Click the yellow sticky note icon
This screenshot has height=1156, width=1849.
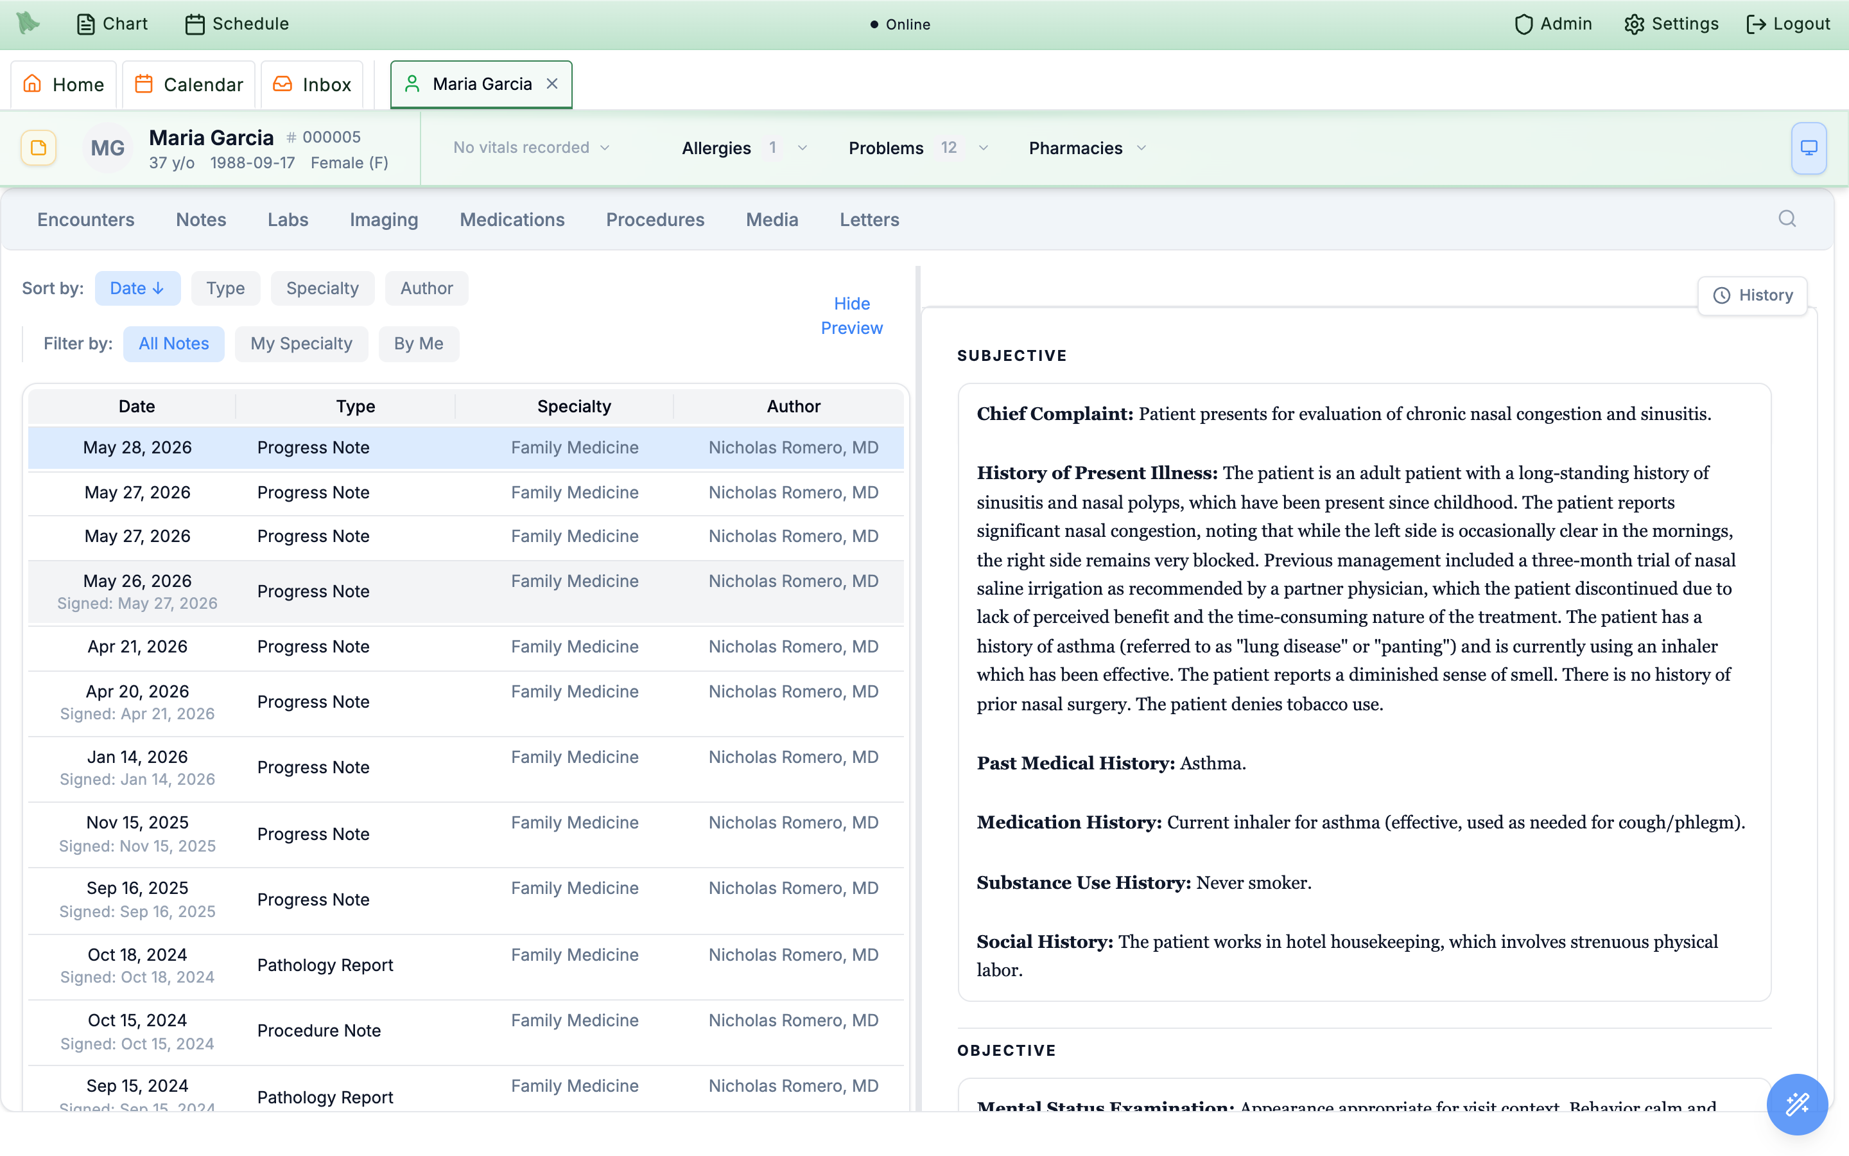coord(39,148)
